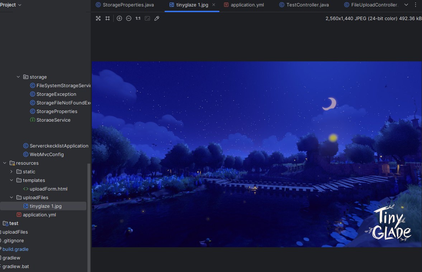422x272 pixels.
Task: Select resources folder icon
Action: 13,163
